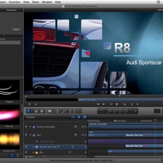Viewport: 163px width, 163px height.
Task: Open the Time Machine menu bar icon
Action: [159, 2]
